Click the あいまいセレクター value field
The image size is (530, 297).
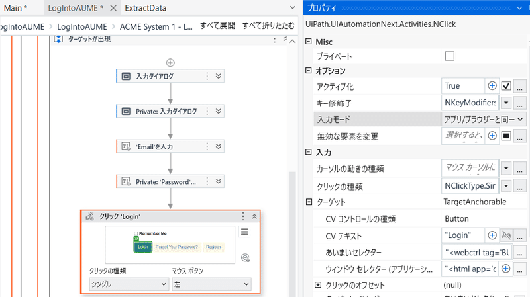[x=476, y=252]
